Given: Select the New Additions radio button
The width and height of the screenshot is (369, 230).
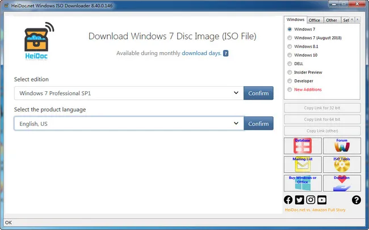Looking at the screenshot, I should (x=290, y=90).
